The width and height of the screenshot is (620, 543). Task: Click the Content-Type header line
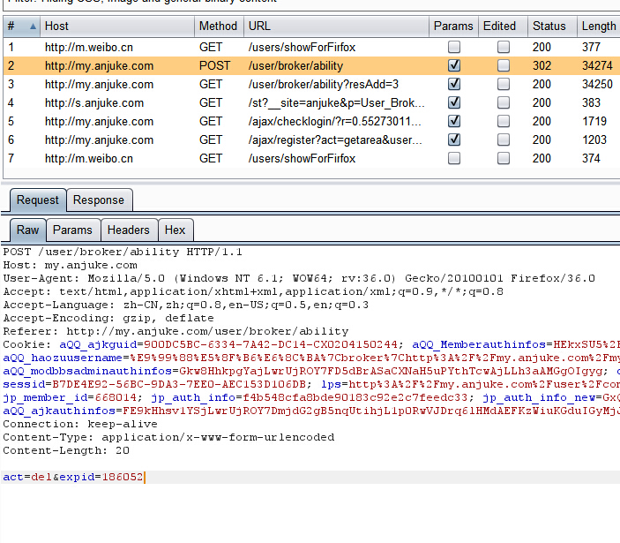click(168, 437)
